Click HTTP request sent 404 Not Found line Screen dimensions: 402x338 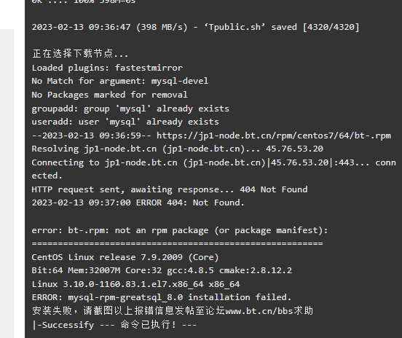170,189
